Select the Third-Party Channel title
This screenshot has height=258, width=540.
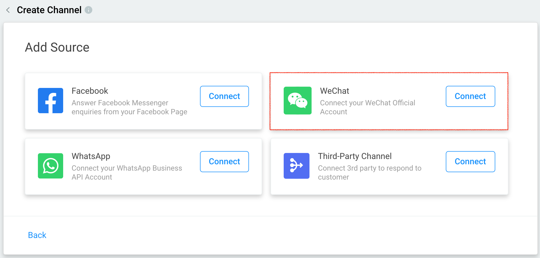(355, 156)
